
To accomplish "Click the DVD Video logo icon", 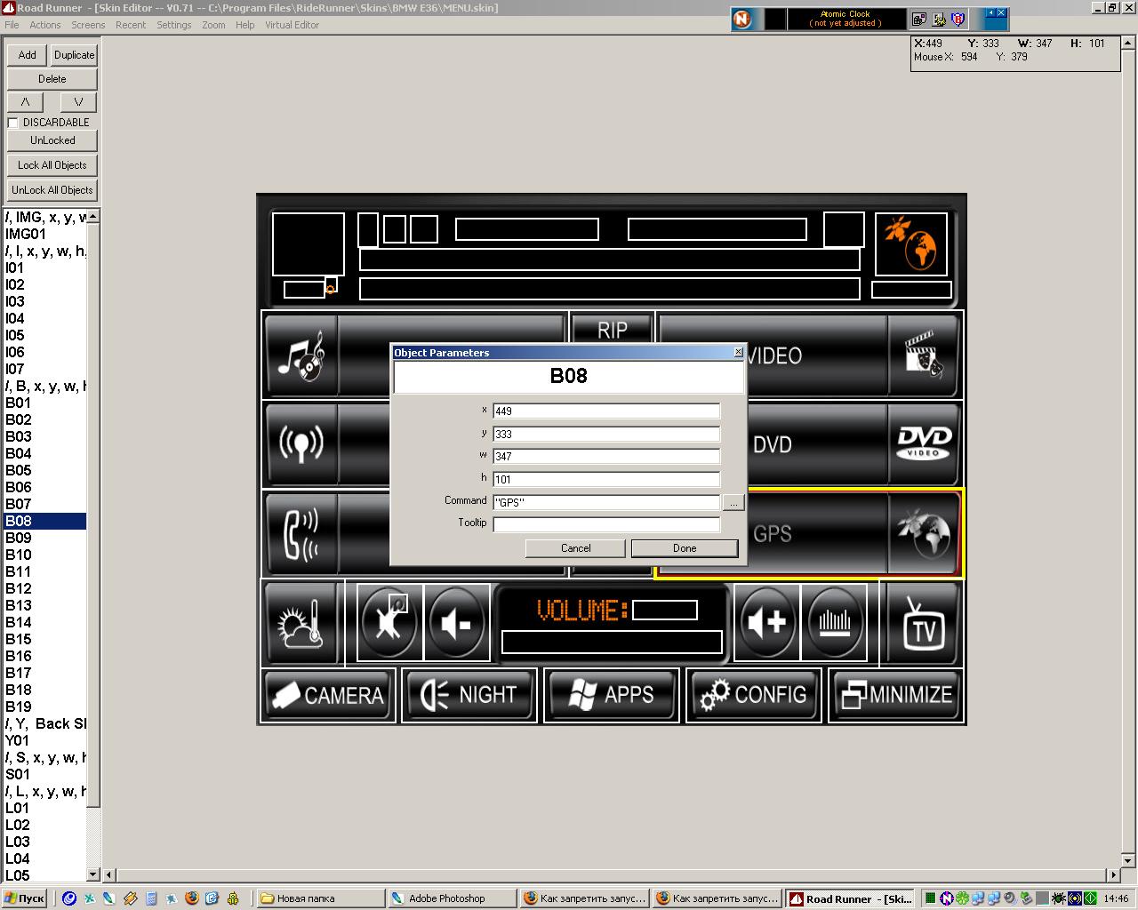I will coord(924,443).
